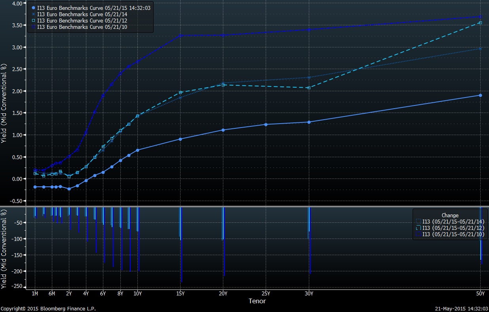Click the filled circle marker in the top legend

pyautogui.click(x=34, y=8)
